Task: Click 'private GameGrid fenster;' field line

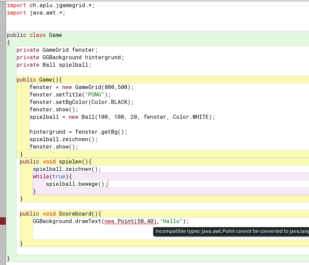Action: pos(57,50)
